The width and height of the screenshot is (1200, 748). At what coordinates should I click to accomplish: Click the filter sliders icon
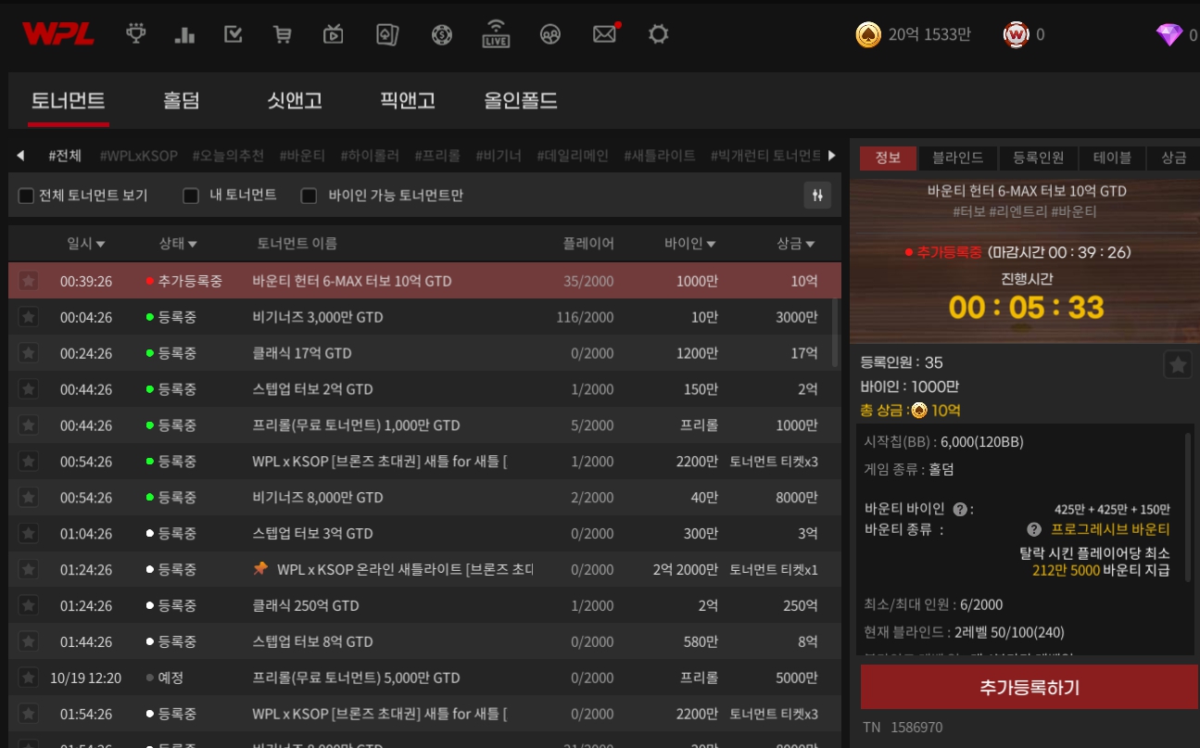[817, 196]
